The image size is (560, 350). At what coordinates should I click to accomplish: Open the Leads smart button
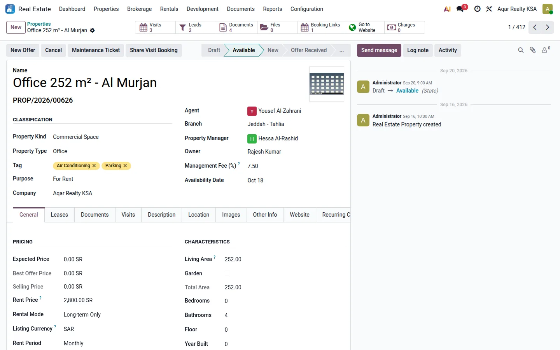196,27
